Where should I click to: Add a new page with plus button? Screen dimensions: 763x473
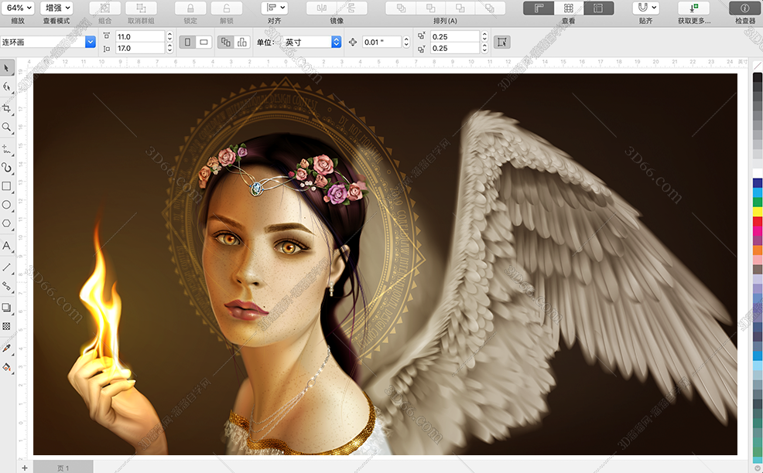(x=24, y=468)
